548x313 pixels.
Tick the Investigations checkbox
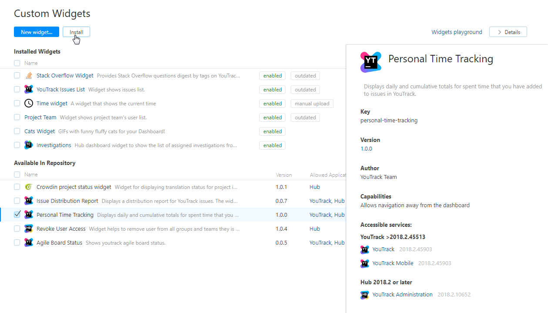17,145
